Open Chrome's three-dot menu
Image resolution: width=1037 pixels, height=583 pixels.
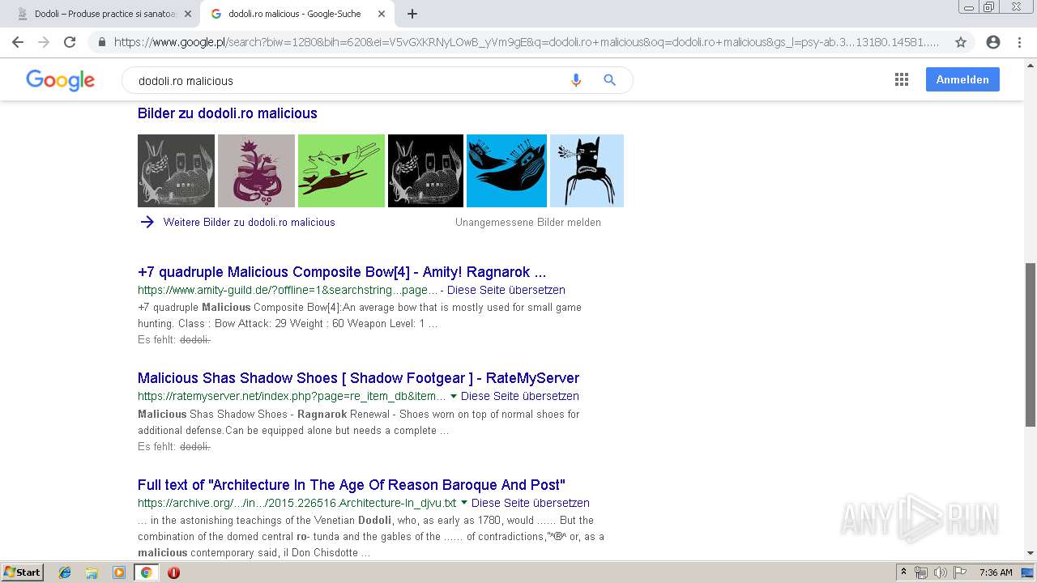(x=1019, y=42)
